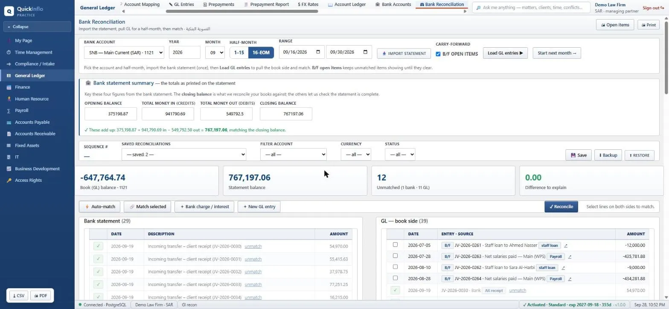Edit JV-2026-0263 entry pencil icon
The image size is (669, 309).
570,257
